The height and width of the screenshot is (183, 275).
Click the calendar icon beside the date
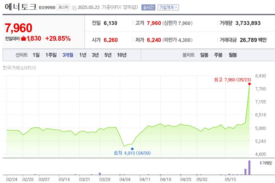(74, 8)
